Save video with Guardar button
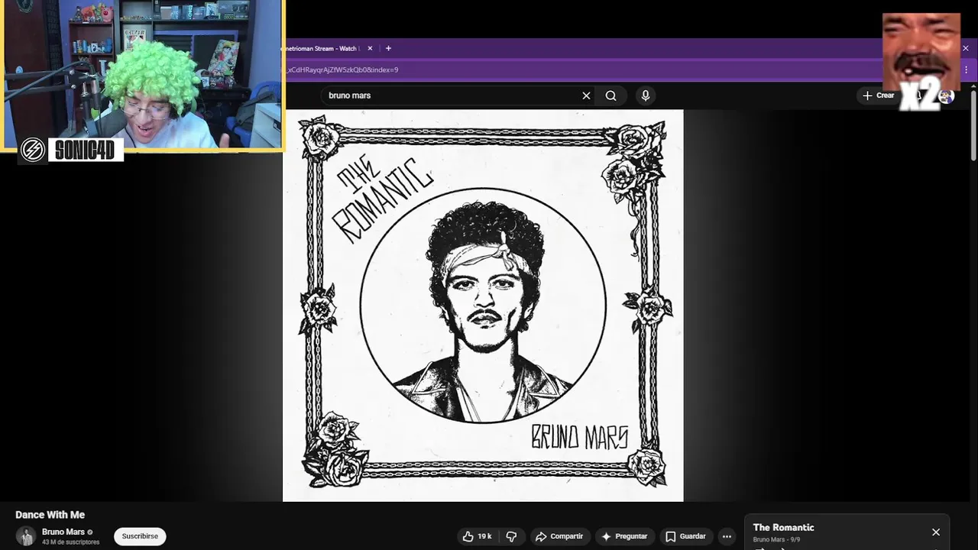The image size is (978, 550). coord(685,536)
